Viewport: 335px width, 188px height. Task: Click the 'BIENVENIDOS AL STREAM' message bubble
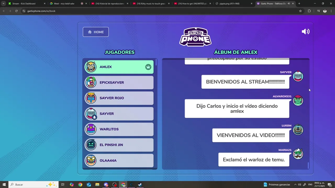(x=245, y=82)
